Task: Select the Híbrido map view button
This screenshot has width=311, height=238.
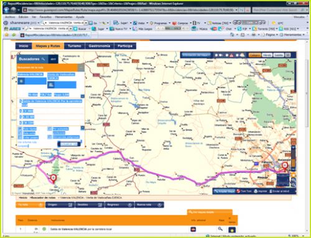Action: [x=267, y=55]
